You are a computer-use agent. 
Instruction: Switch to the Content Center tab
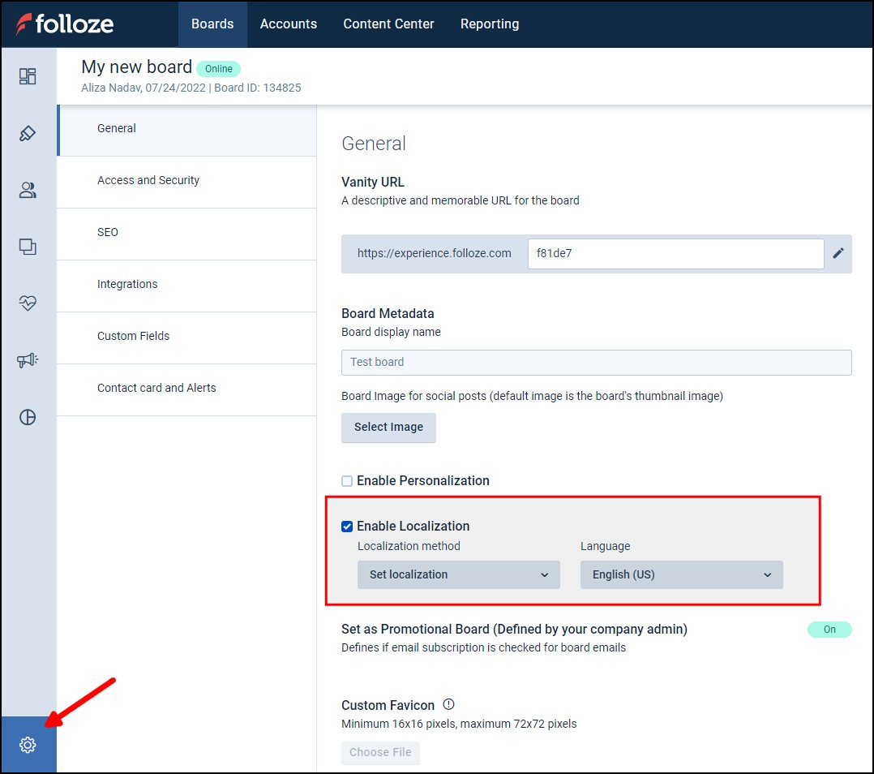coord(388,24)
